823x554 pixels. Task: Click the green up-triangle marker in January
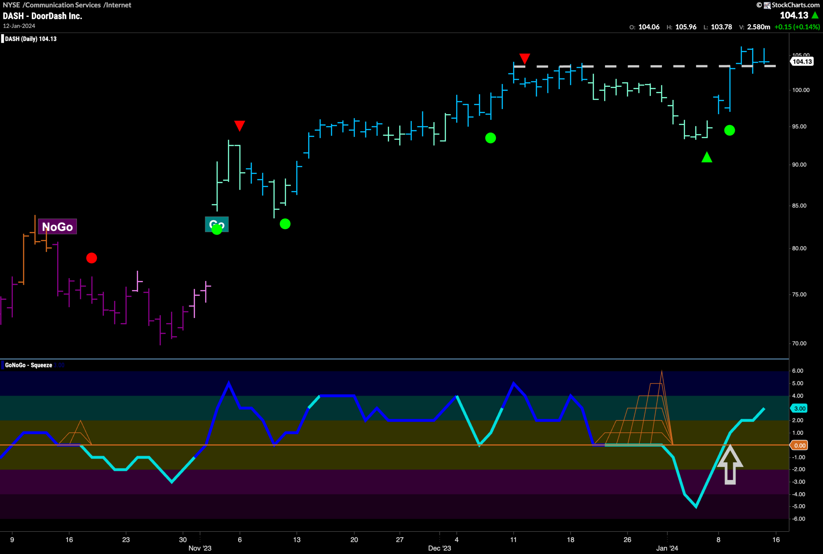pos(707,157)
